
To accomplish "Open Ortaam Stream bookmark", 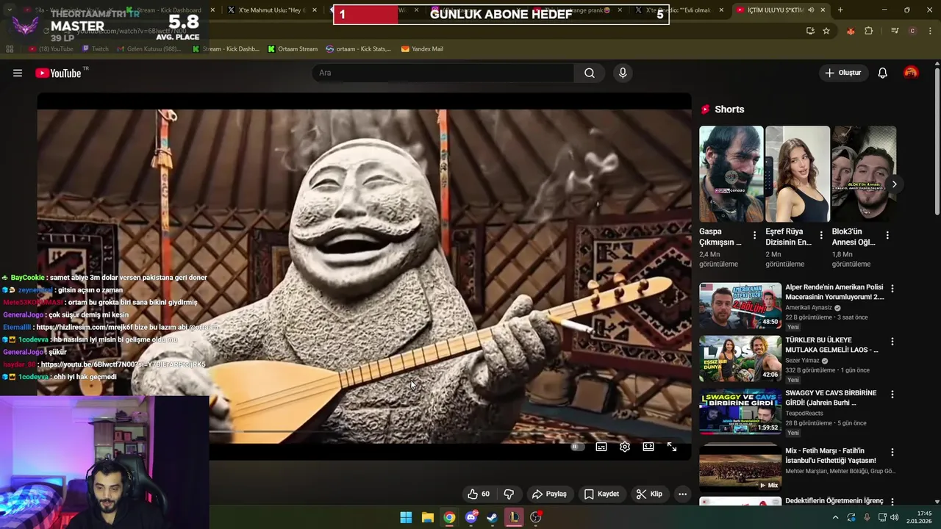I will coord(293,49).
